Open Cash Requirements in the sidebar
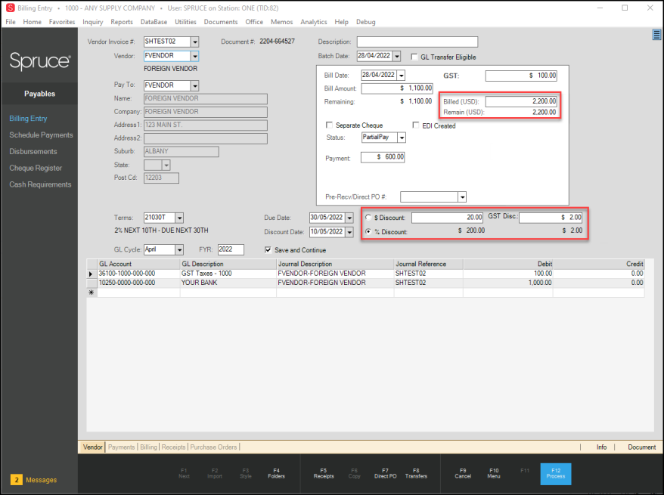The width and height of the screenshot is (664, 495). (40, 184)
